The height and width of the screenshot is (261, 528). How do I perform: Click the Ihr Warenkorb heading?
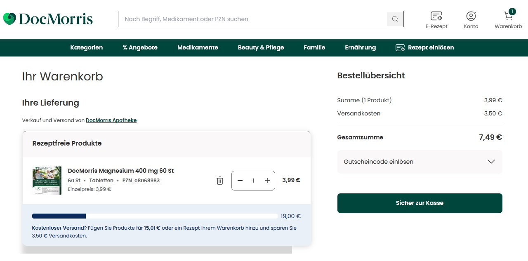pyautogui.click(x=63, y=77)
